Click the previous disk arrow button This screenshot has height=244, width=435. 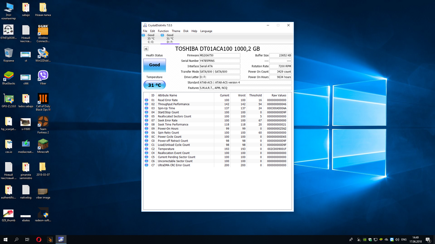pos(146,49)
